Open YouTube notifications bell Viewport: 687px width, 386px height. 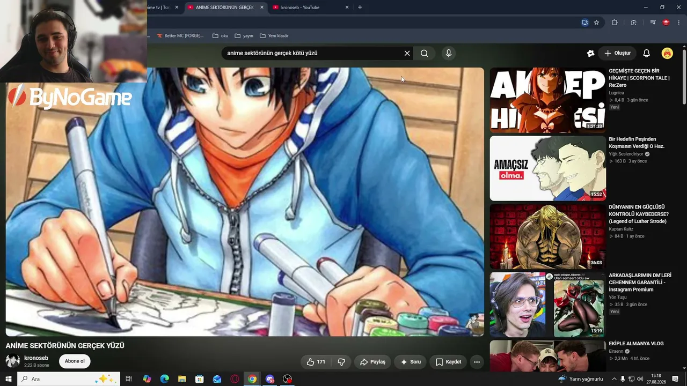tap(647, 53)
